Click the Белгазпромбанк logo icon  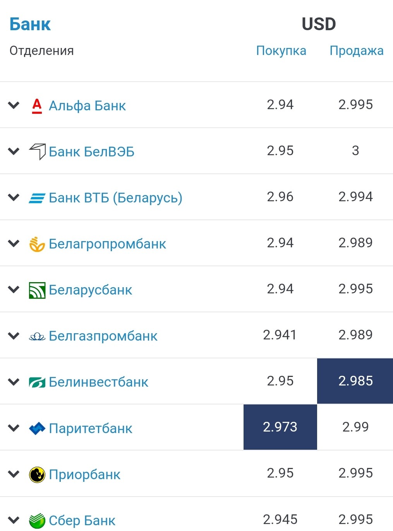(37, 336)
